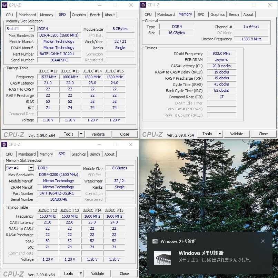This screenshot has width=278, height=278.
Task: Click the CPU-Z title icon in the Memory window
Action: [x=143, y=5]
